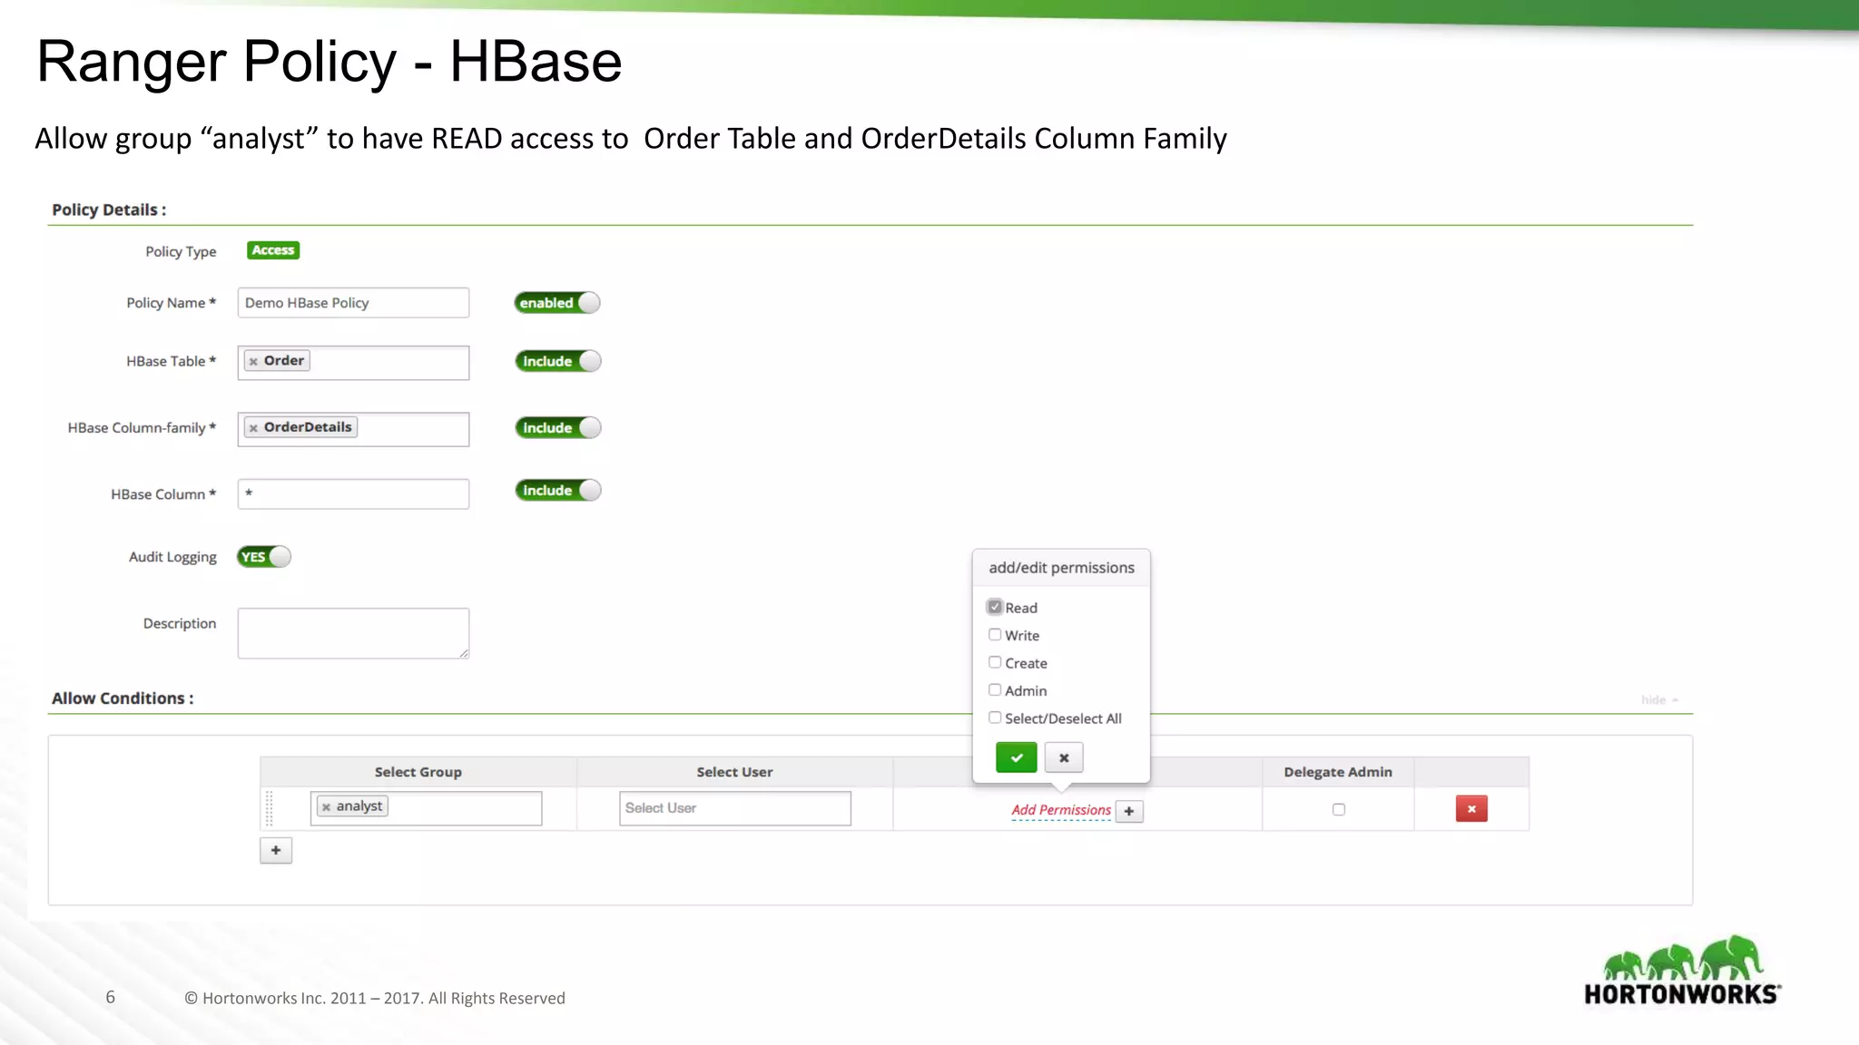Image resolution: width=1859 pixels, height=1045 pixels.
Task: Cancel the add/edit permissions popup
Action: click(x=1064, y=757)
